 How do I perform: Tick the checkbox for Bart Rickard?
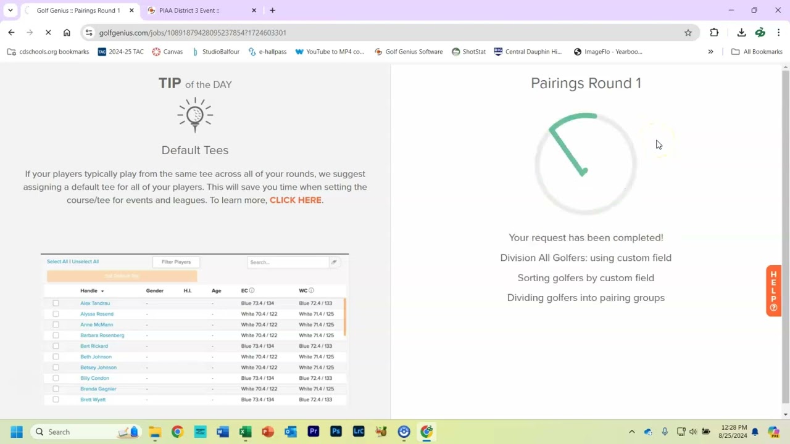pos(56,346)
